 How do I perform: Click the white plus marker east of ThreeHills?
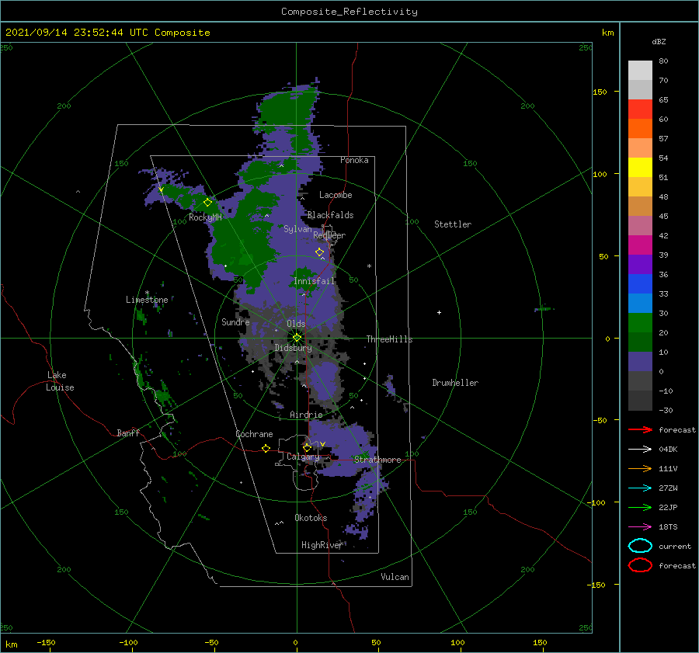tap(439, 312)
